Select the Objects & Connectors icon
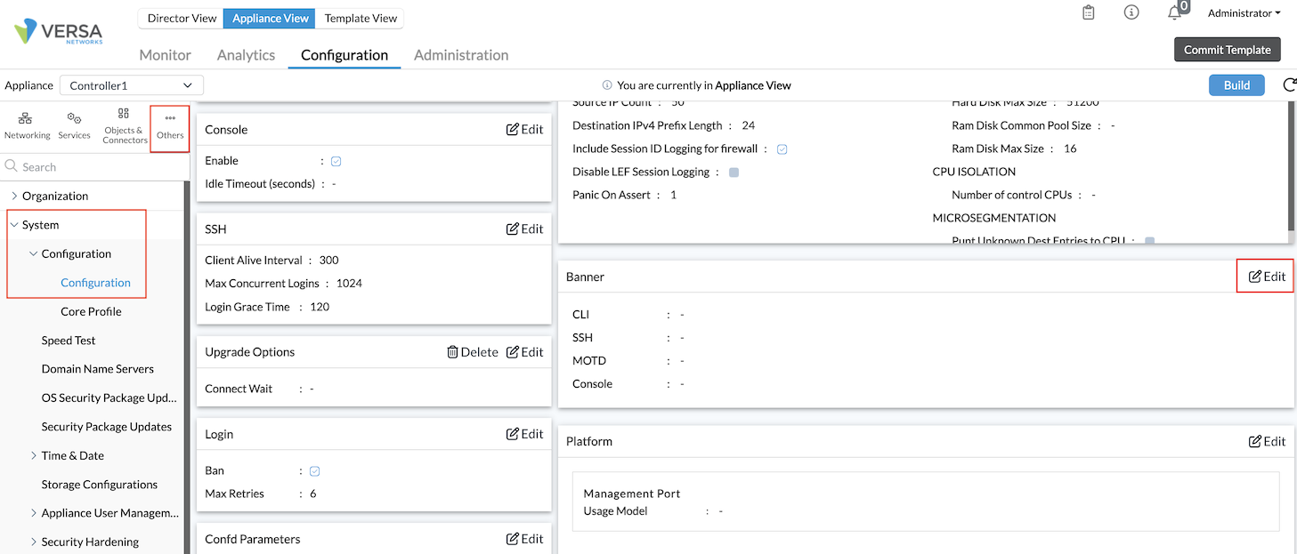This screenshot has height=554, width=1297. pyautogui.click(x=124, y=124)
